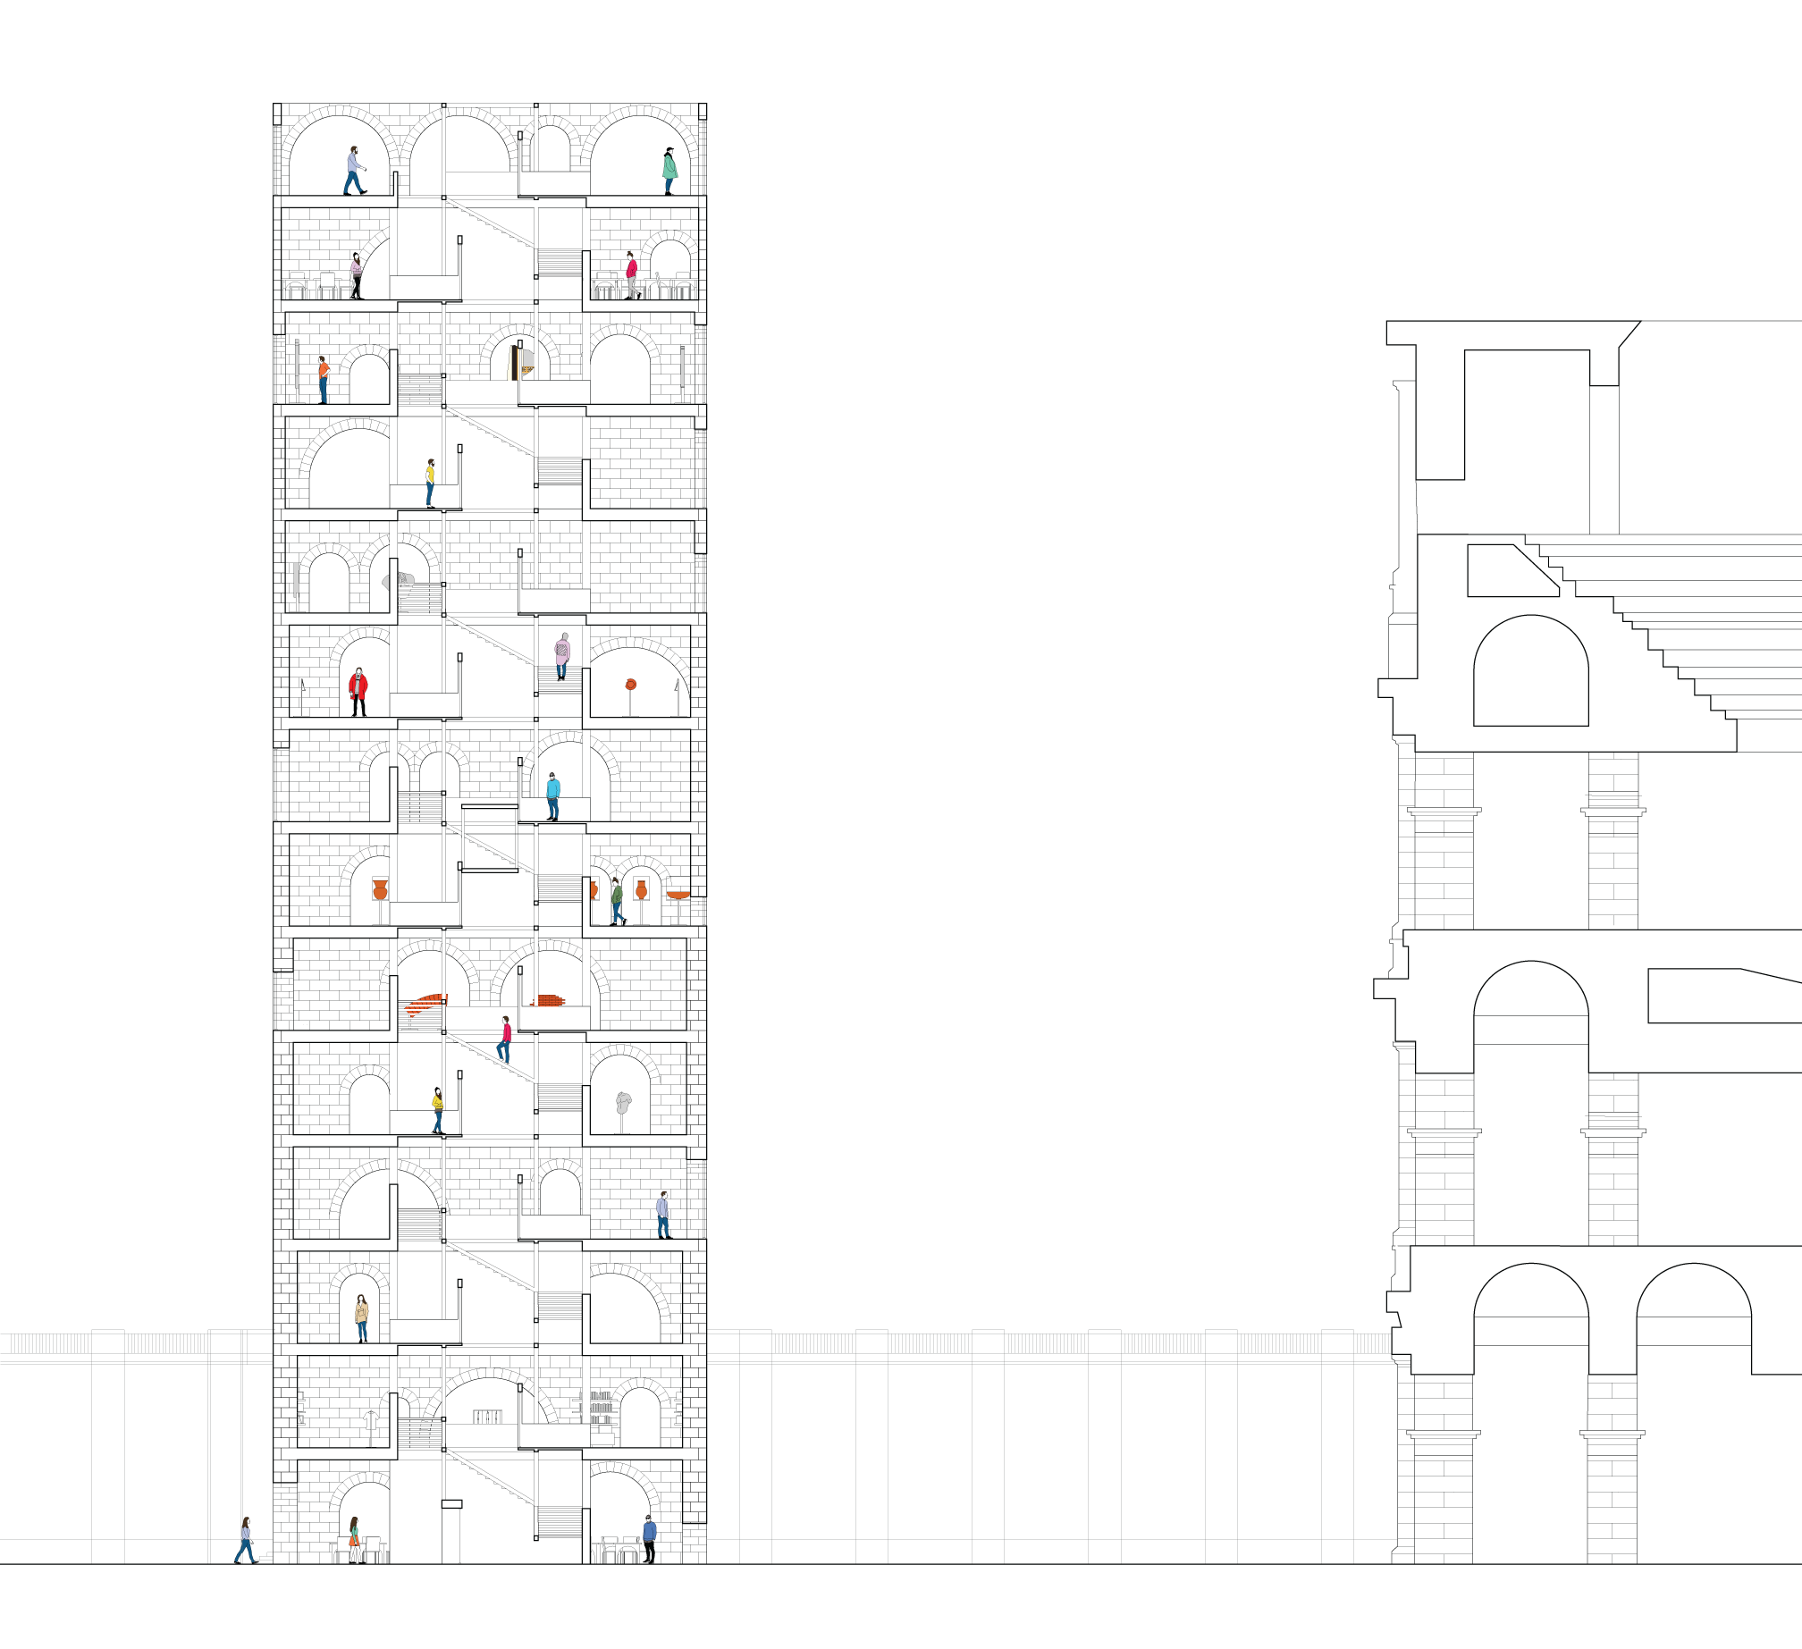
Task: Select the white bust sculpture in the niche
Action: (623, 1103)
